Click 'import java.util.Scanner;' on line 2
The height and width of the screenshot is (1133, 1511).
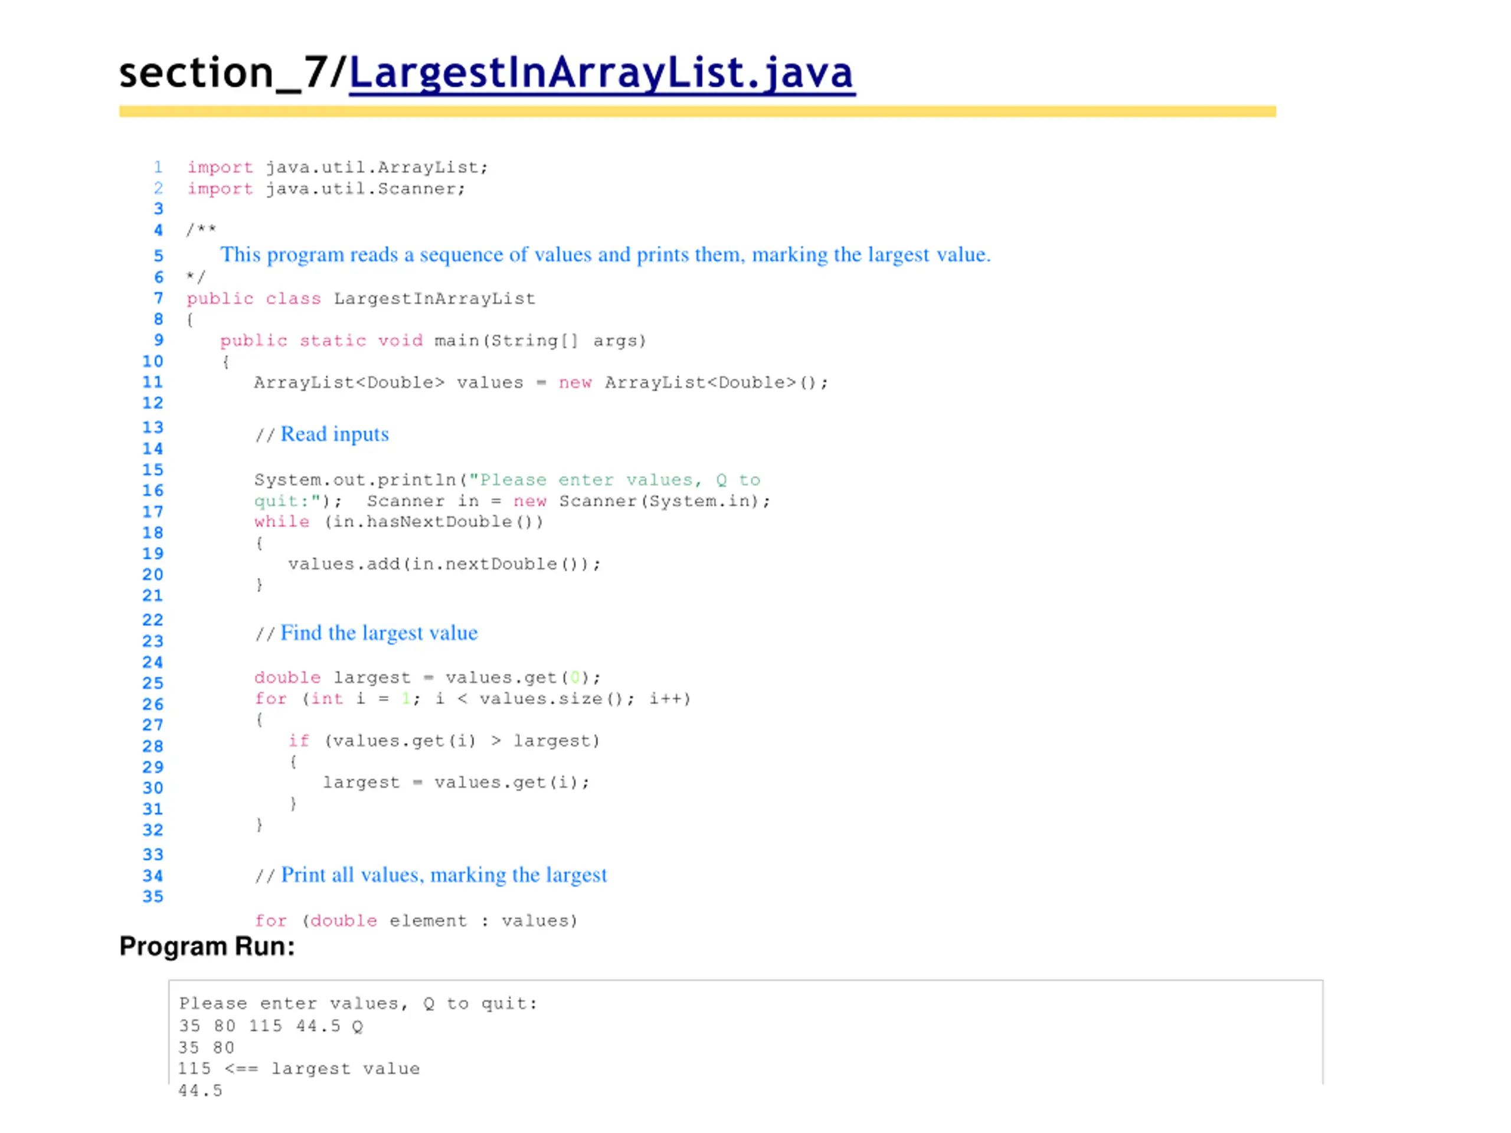point(326,188)
